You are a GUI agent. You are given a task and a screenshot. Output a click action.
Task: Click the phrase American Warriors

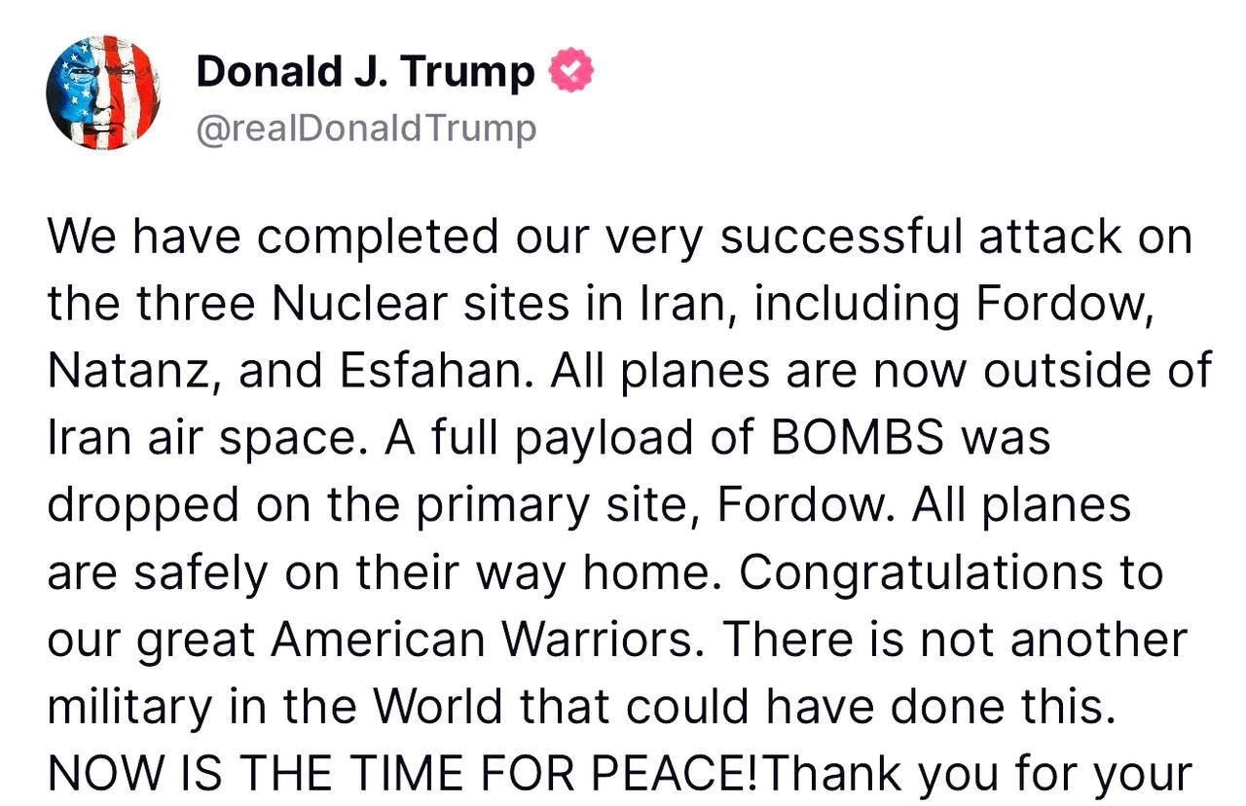point(490,641)
